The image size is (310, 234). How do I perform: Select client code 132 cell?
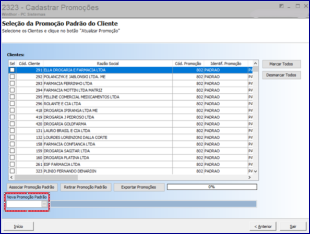(x=30, y=138)
